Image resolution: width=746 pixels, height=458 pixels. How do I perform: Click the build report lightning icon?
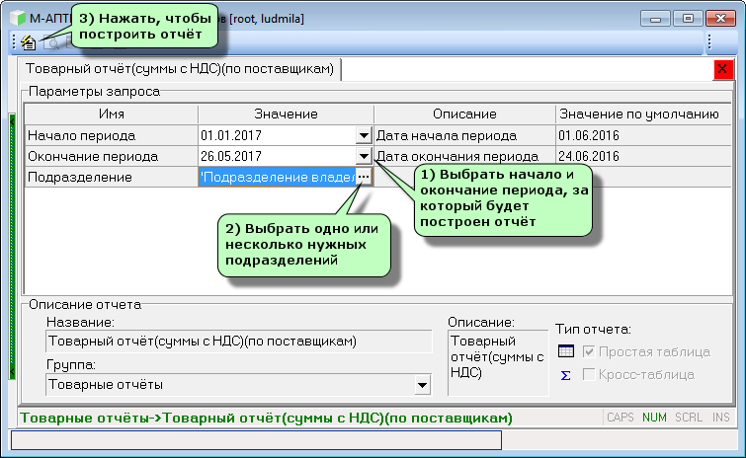click(x=29, y=42)
